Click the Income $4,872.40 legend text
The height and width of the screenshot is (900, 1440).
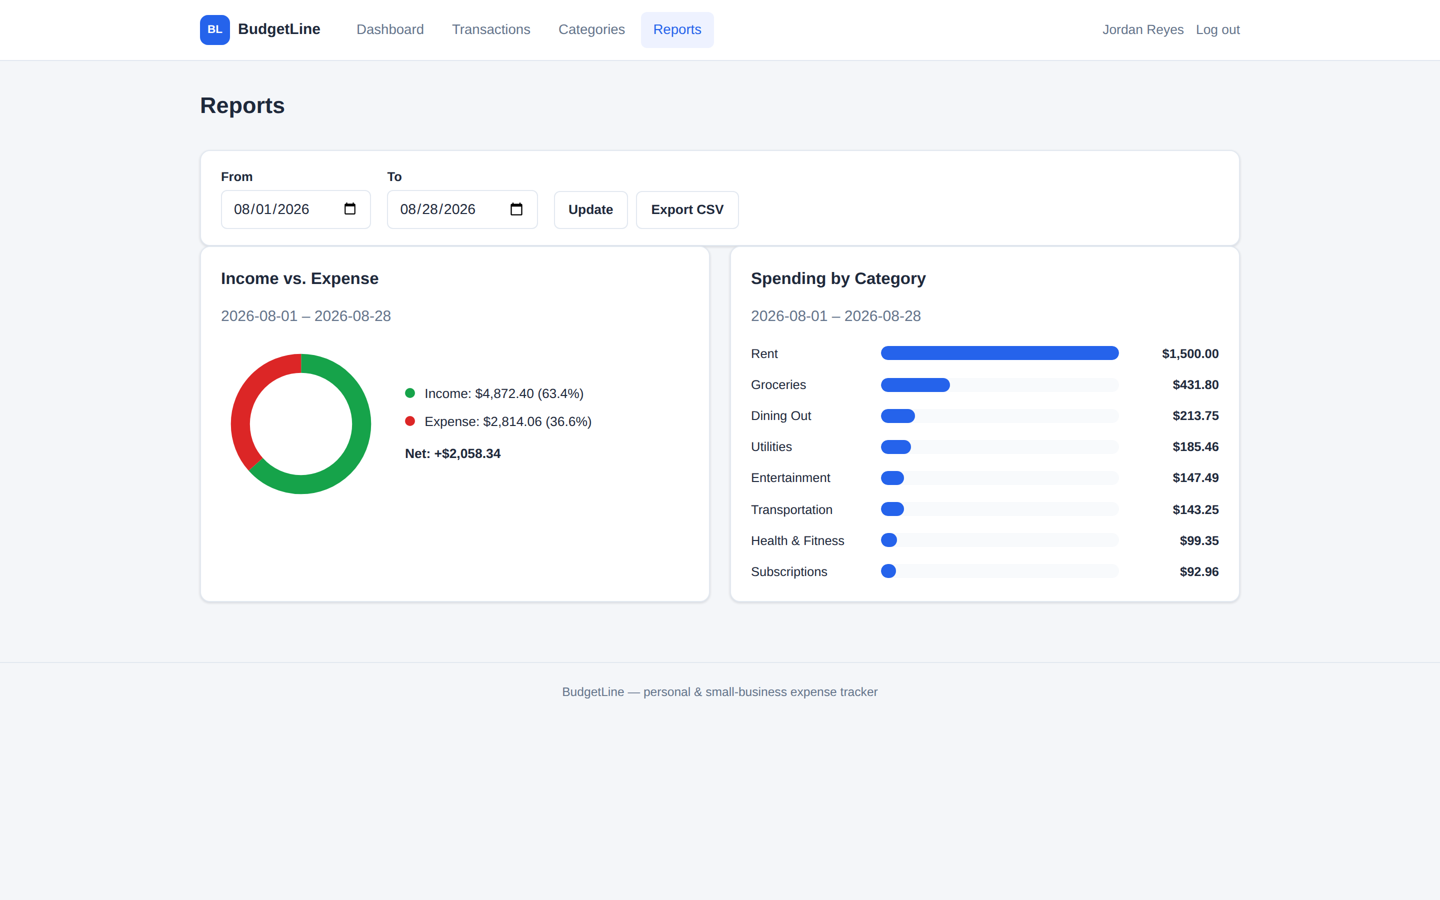[x=504, y=393]
